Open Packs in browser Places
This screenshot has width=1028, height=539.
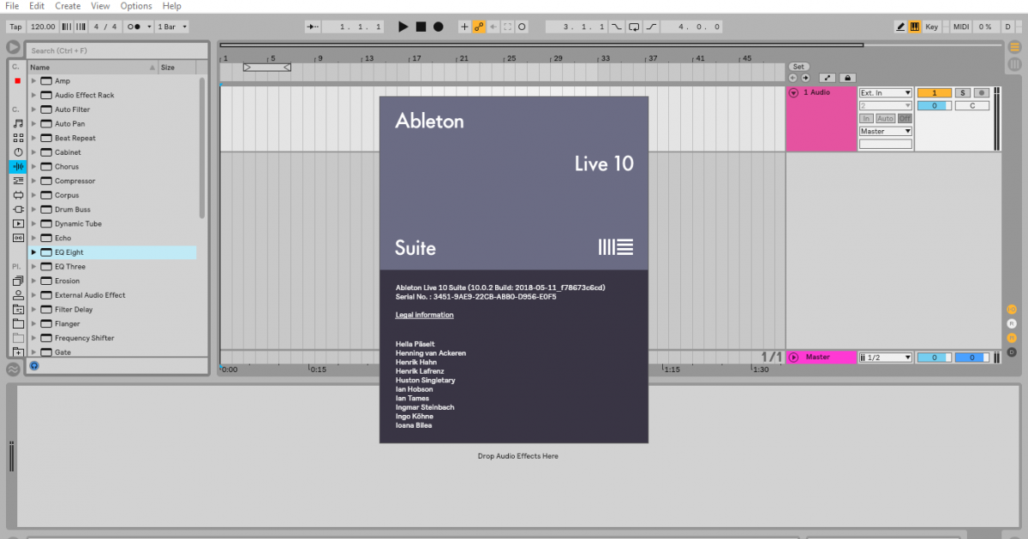pyautogui.click(x=18, y=281)
